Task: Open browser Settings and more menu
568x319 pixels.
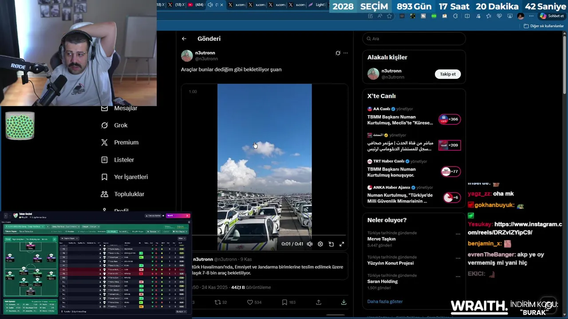Action: coord(531,16)
